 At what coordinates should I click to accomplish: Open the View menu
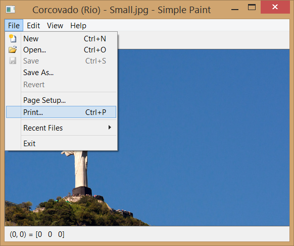tap(55, 25)
